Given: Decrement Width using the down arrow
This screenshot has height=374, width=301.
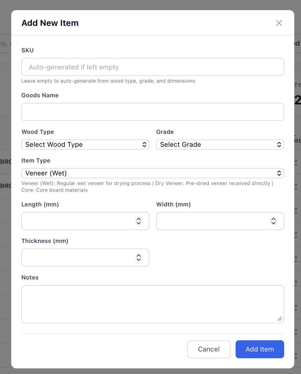Looking at the screenshot, I should (x=273, y=223).
